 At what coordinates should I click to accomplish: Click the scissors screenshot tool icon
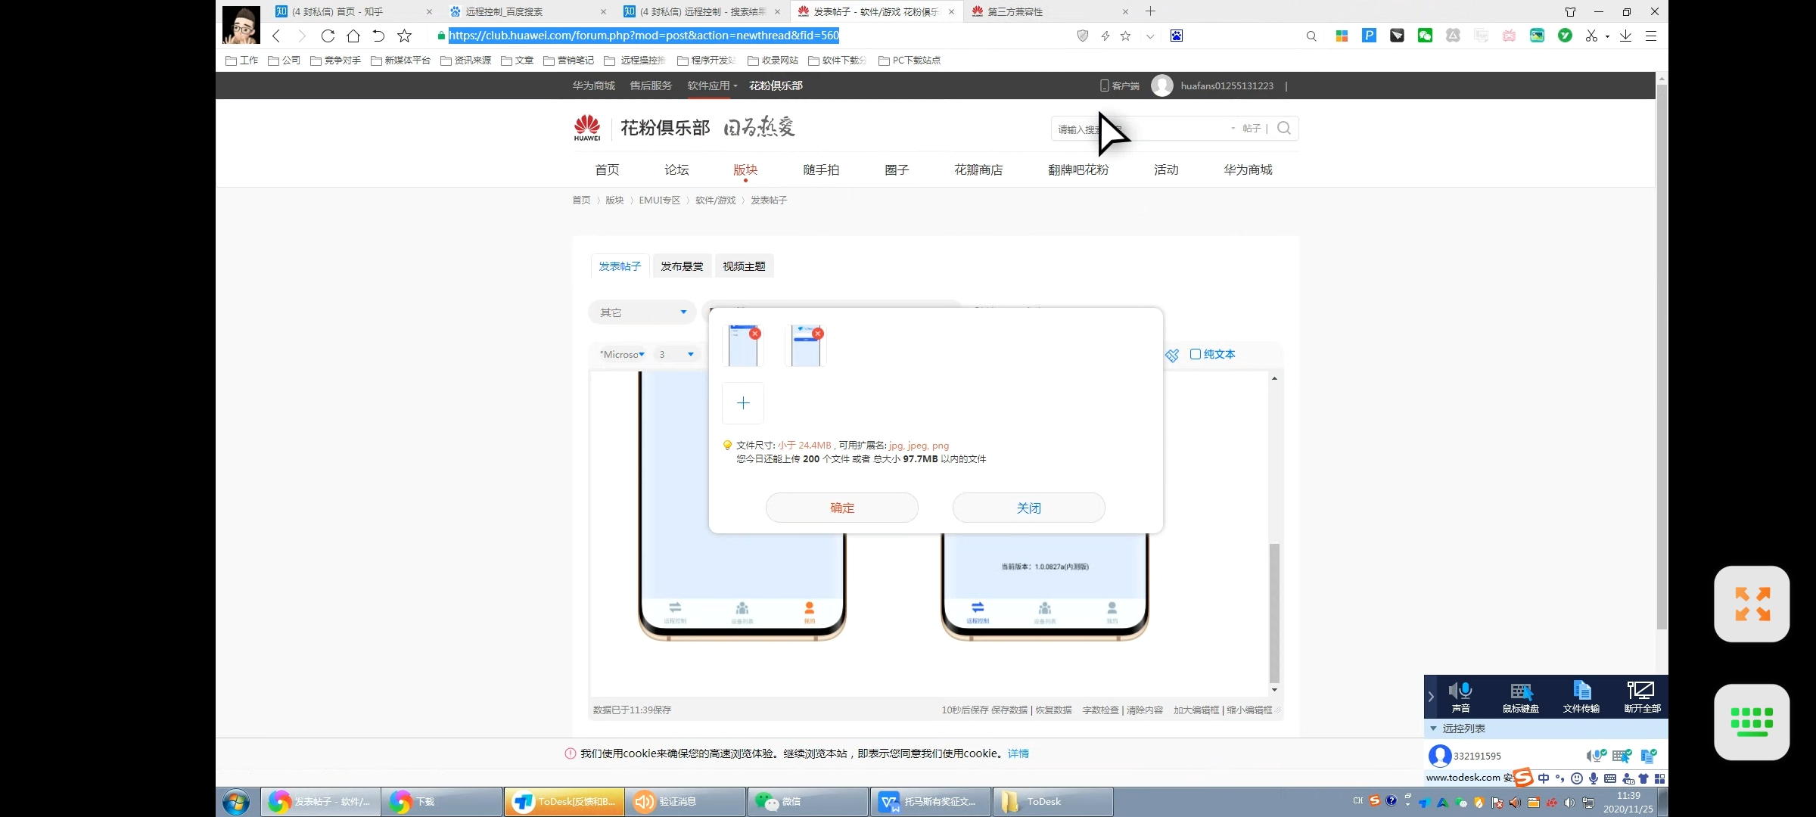point(1591,36)
